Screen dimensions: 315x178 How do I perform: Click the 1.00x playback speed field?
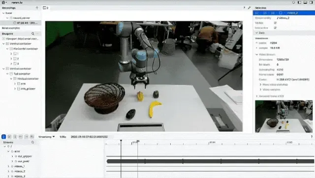coord(63,137)
